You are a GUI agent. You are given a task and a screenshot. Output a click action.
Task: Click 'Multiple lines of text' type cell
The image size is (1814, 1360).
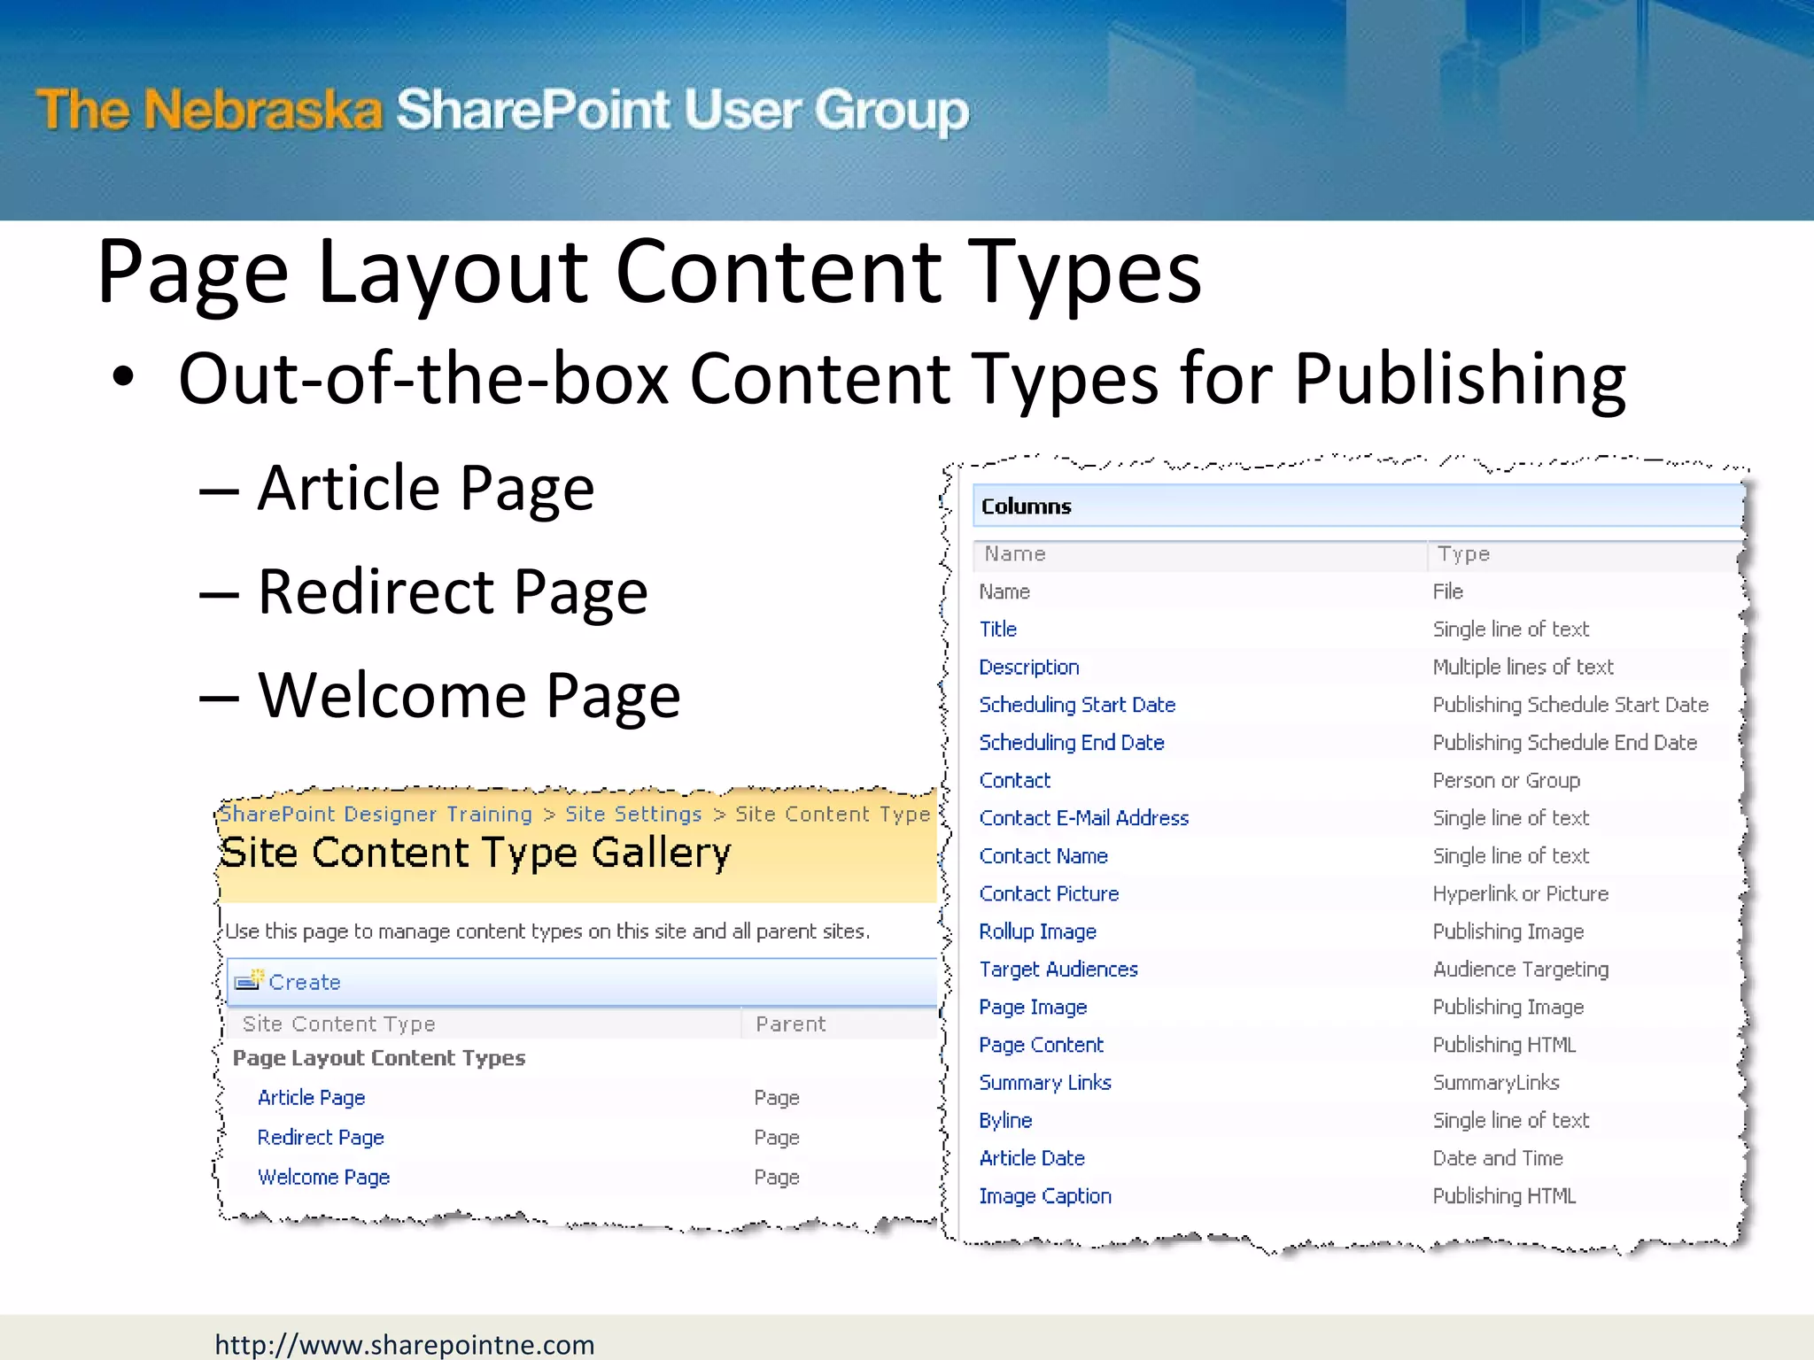(x=1523, y=667)
